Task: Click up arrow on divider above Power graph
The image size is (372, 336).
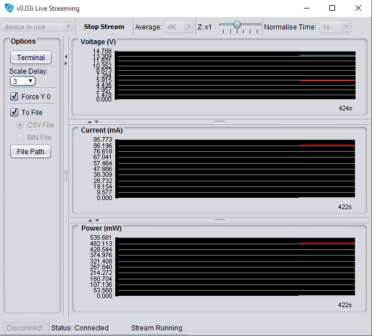Action: (89, 220)
